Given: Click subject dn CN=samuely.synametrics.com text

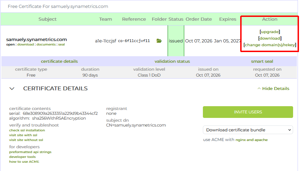Looking at the screenshot, I should click(136, 125).
